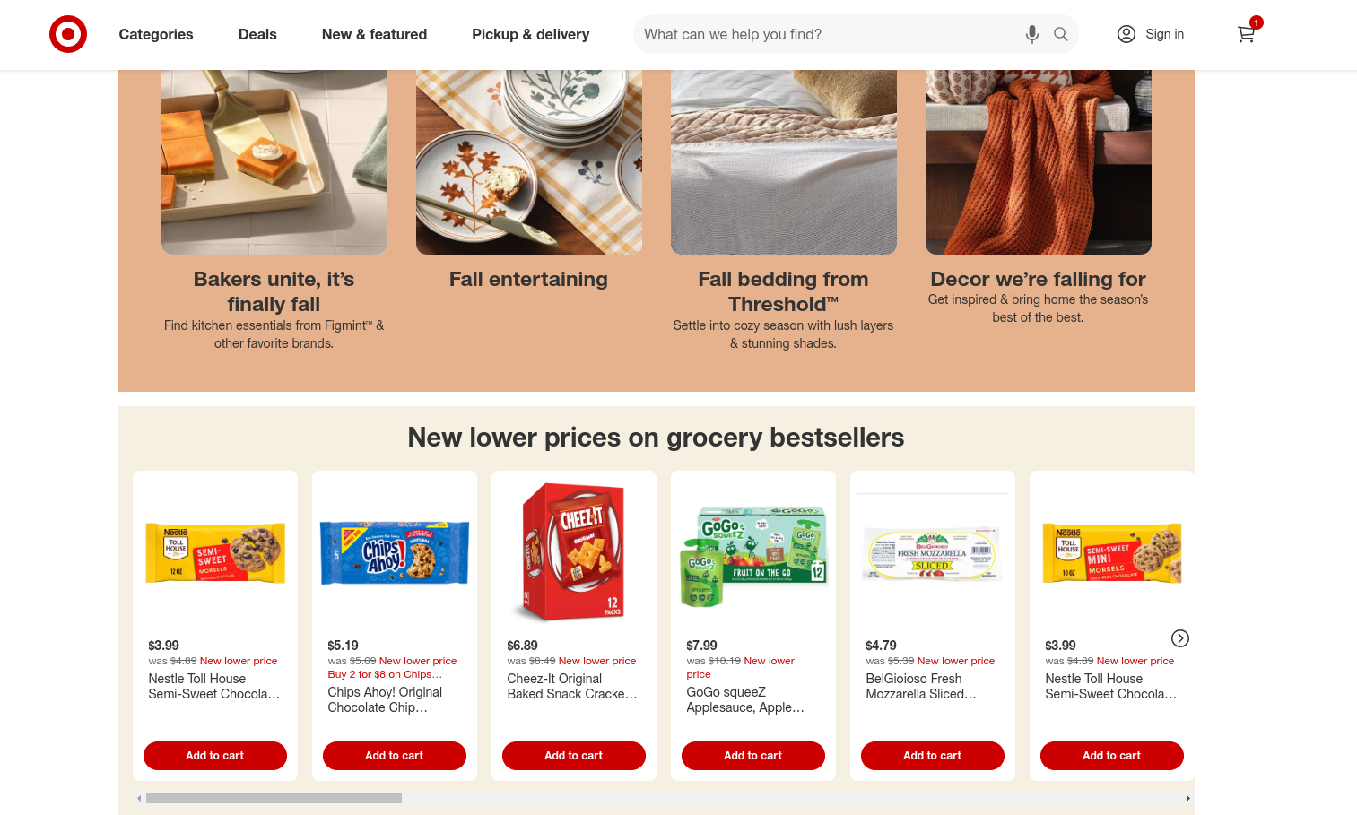This screenshot has height=815, width=1357.
Task: Click the scrollbar right arrow
Action: (x=1188, y=798)
